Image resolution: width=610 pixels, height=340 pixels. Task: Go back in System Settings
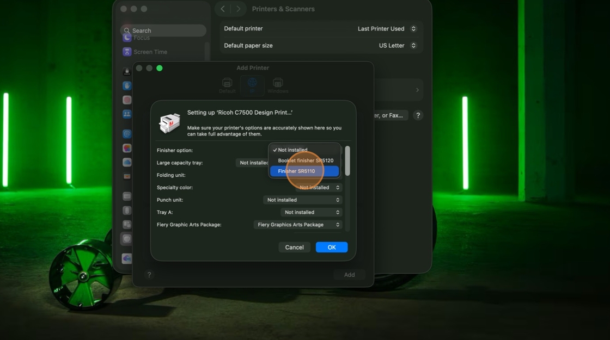[223, 9]
